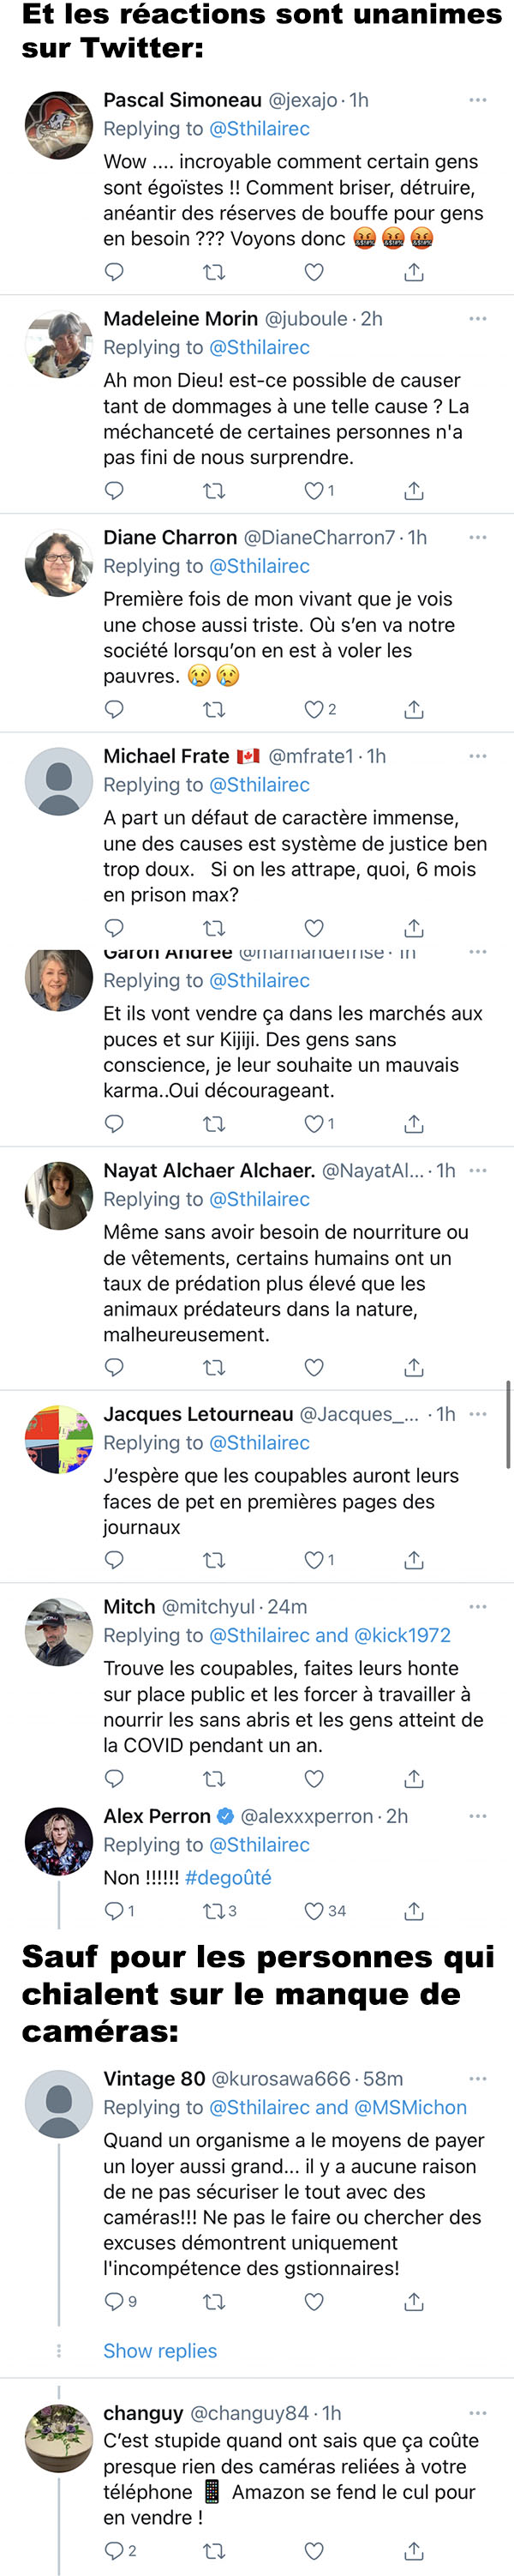Open @kick1972 mention in Mitch's tweet
Screen dimensions: 514x2576
pos(403,1634)
